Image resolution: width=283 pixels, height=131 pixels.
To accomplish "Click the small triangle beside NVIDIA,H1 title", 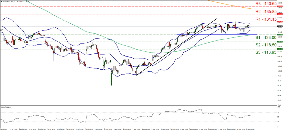I will (1, 1).
